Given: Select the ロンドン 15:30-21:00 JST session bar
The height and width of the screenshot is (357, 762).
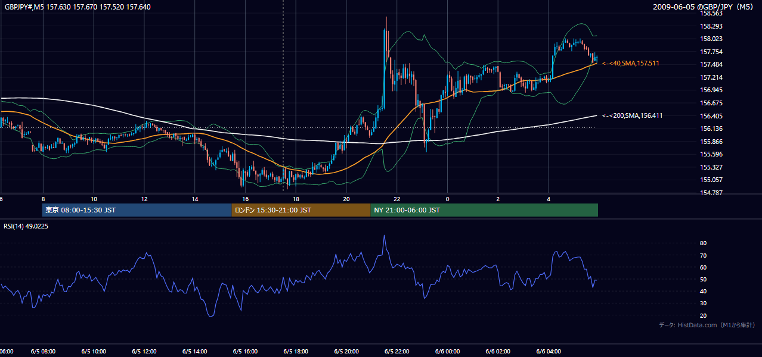Looking at the screenshot, I should pos(301,210).
